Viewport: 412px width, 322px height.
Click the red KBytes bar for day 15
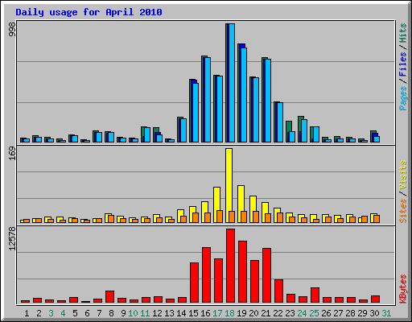pyautogui.click(x=194, y=283)
